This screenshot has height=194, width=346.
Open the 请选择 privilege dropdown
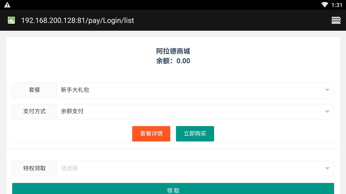click(x=189, y=168)
